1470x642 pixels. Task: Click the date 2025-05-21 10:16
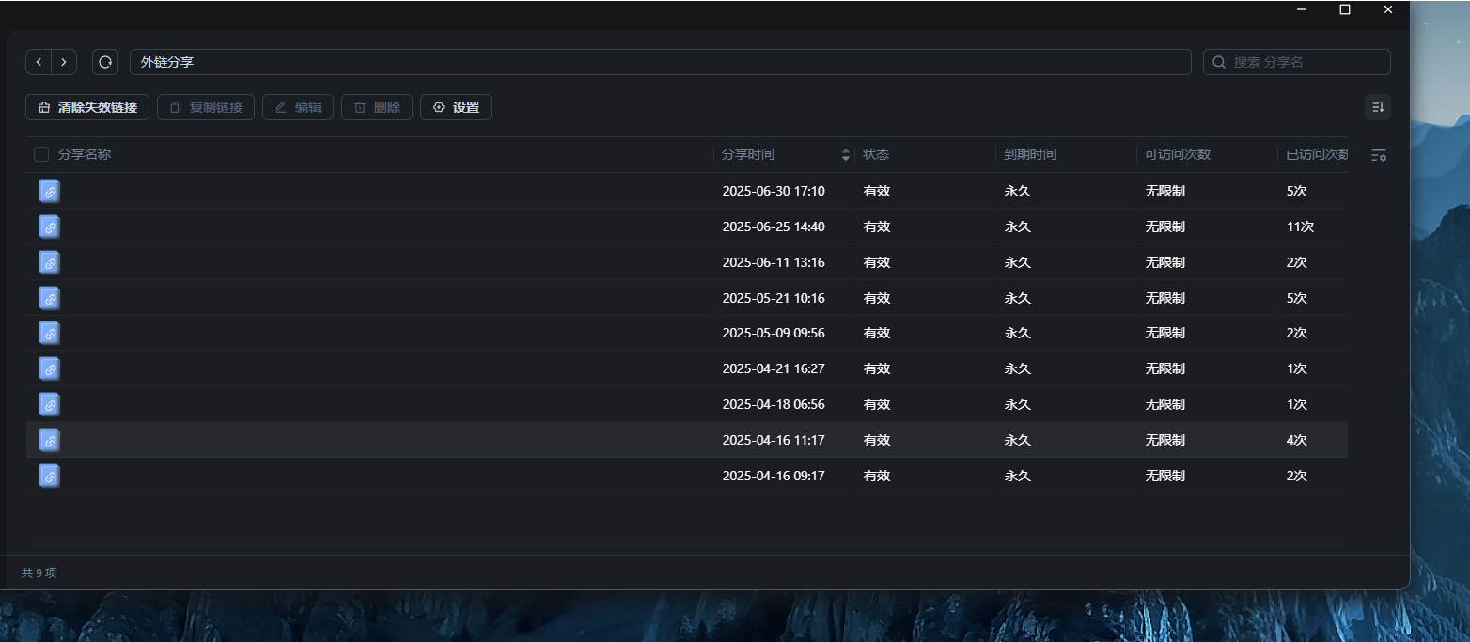774,298
